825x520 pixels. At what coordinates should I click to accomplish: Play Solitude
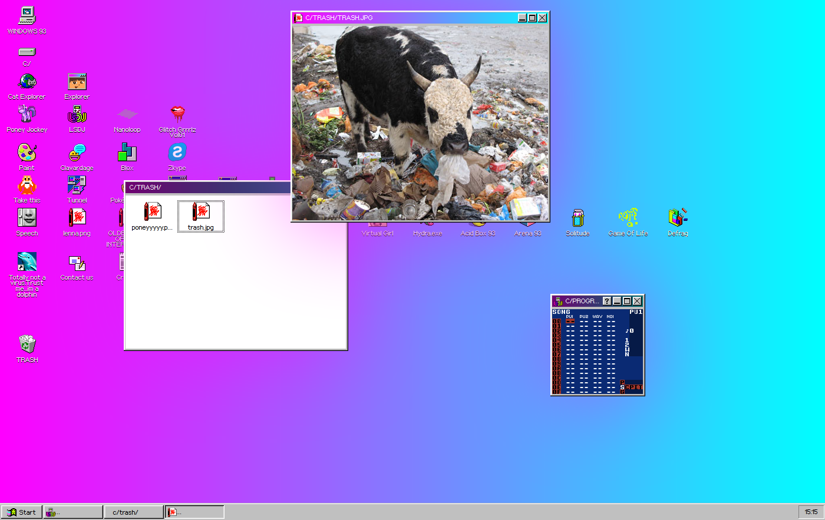(577, 218)
